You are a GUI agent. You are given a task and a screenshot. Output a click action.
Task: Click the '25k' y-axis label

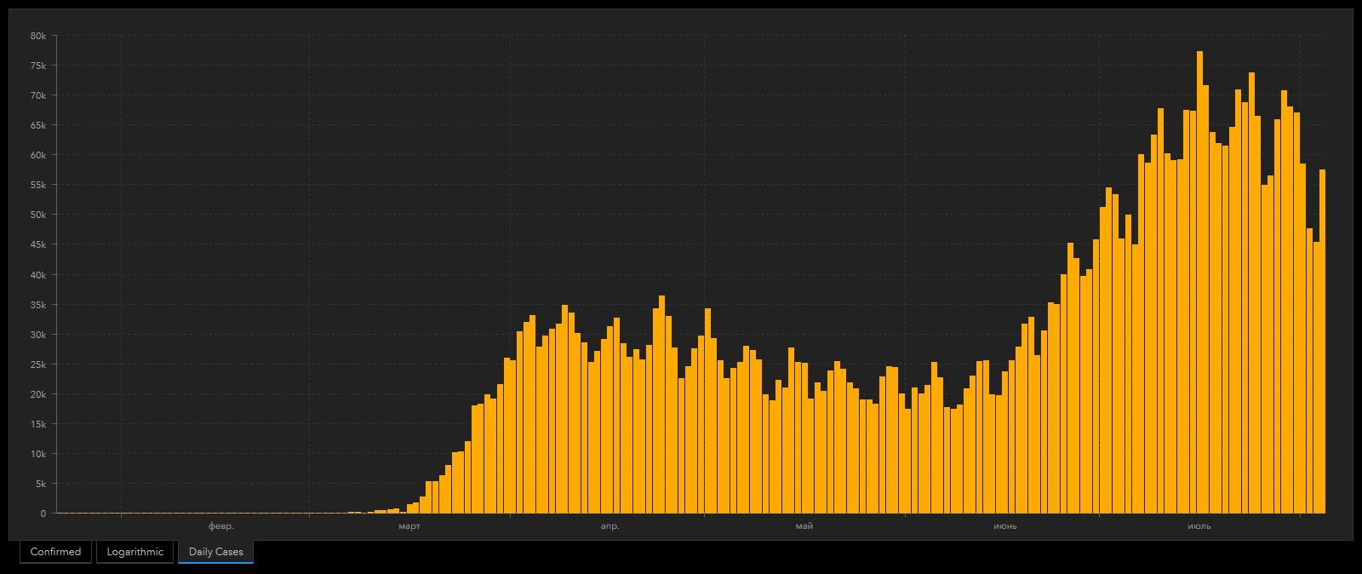tap(38, 364)
